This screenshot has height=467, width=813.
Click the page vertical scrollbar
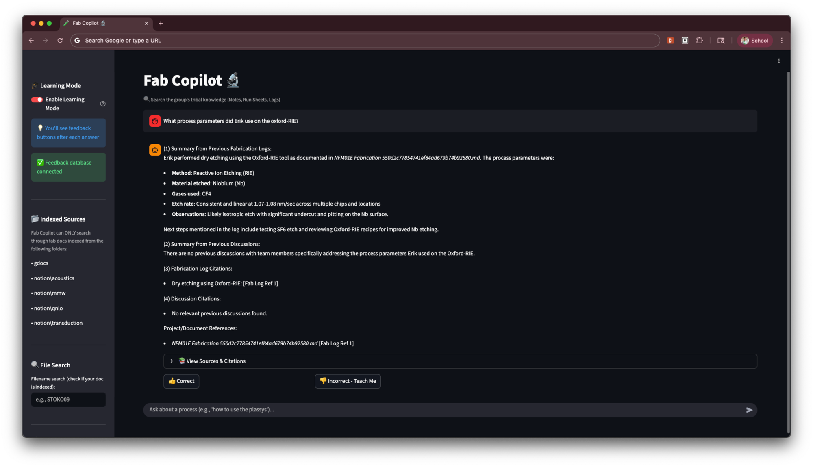click(x=788, y=252)
